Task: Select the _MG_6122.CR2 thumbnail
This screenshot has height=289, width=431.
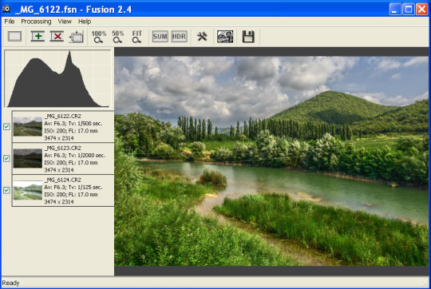Action: tap(28, 126)
